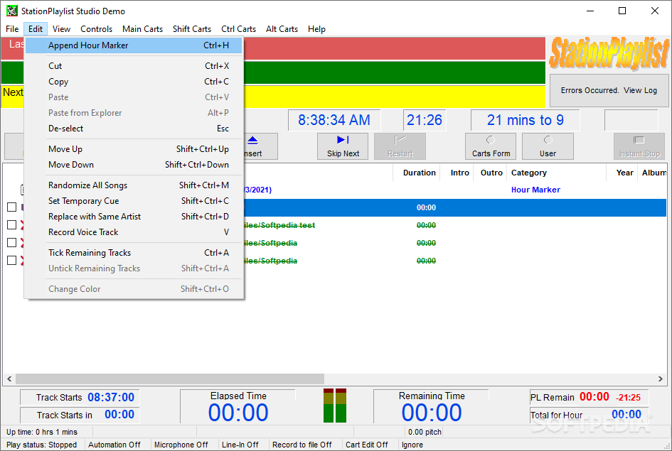Screen dimensions: 672x451
Task: Open the File menu
Action: [x=12, y=29]
